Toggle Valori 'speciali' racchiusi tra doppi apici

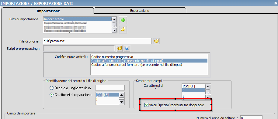tap(146, 105)
